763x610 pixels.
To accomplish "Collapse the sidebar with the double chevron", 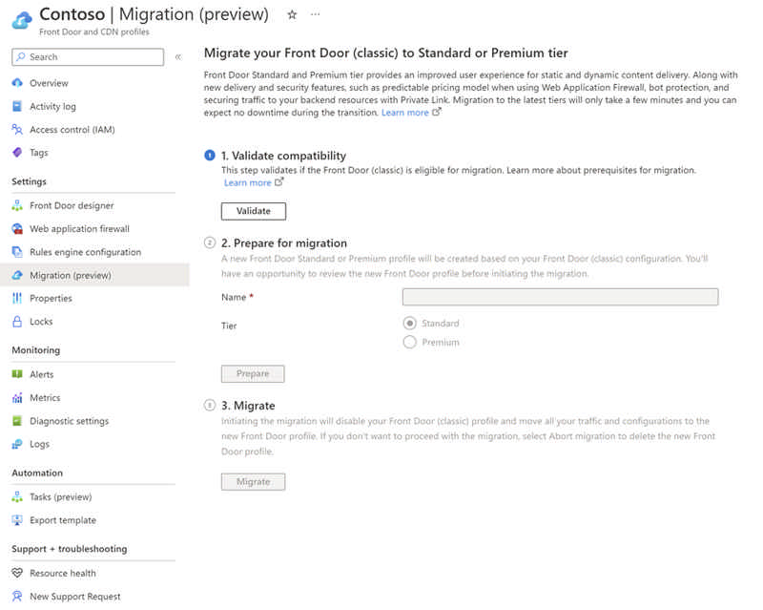I will tap(178, 57).
